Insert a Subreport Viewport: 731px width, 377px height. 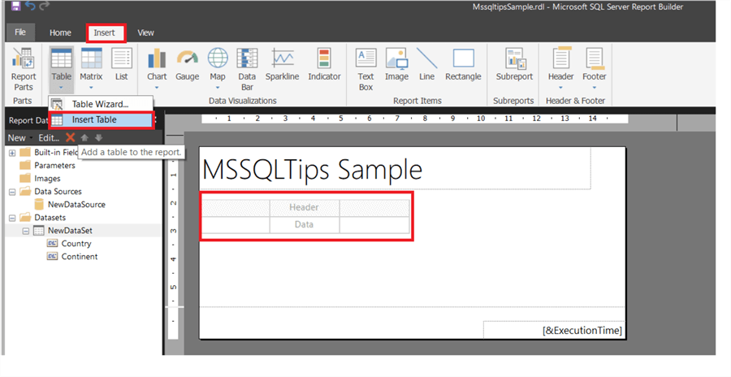click(x=514, y=64)
